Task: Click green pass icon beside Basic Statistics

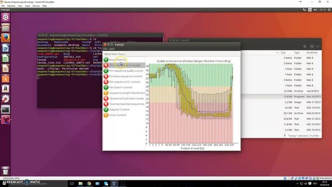Action: (x=106, y=60)
